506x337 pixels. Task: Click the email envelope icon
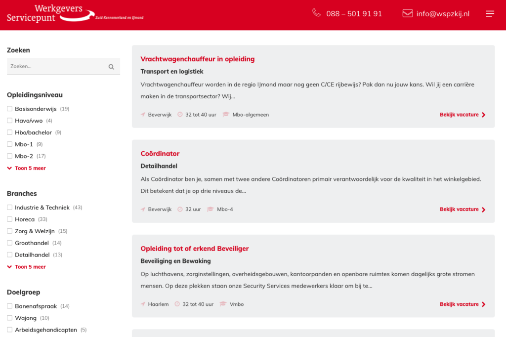pos(407,13)
